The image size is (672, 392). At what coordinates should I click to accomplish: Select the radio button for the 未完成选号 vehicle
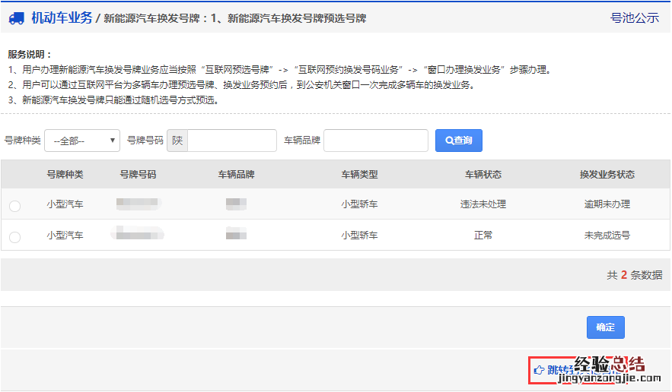tap(14, 237)
